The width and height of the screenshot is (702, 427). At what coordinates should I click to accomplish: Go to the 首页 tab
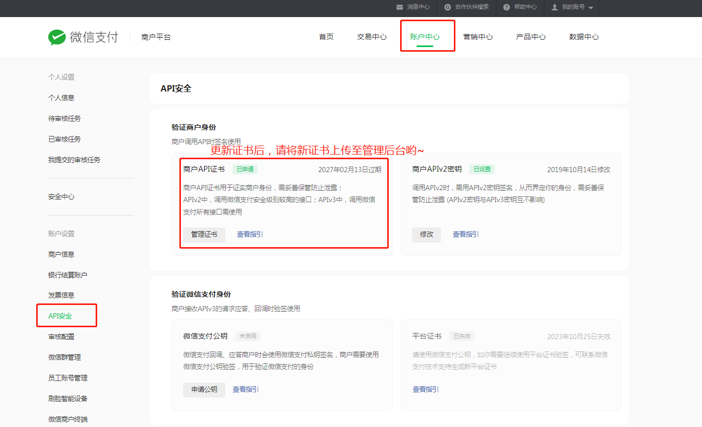point(326,37)
